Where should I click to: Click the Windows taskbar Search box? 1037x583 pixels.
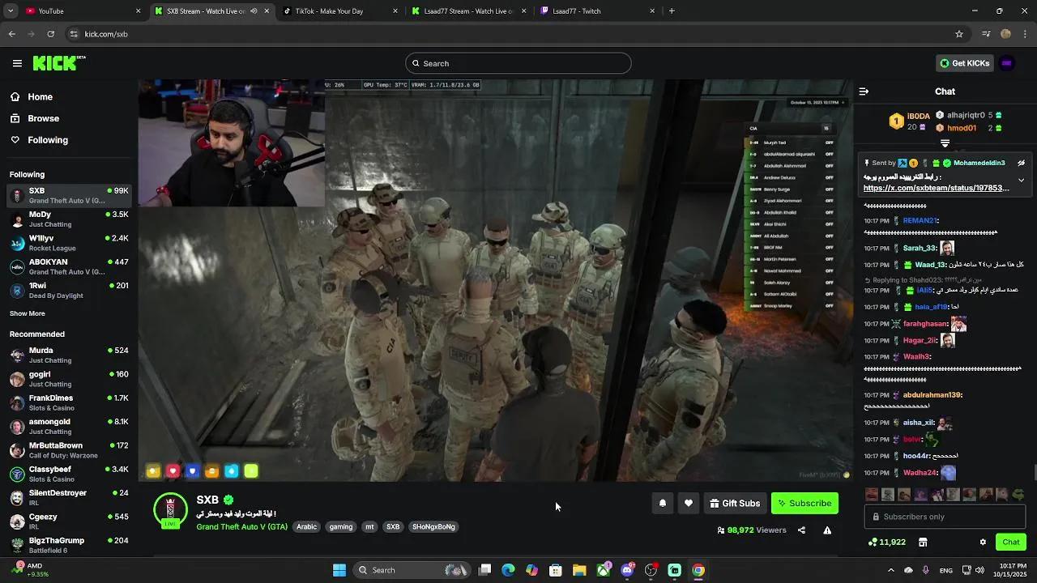[x=413, y=570]
